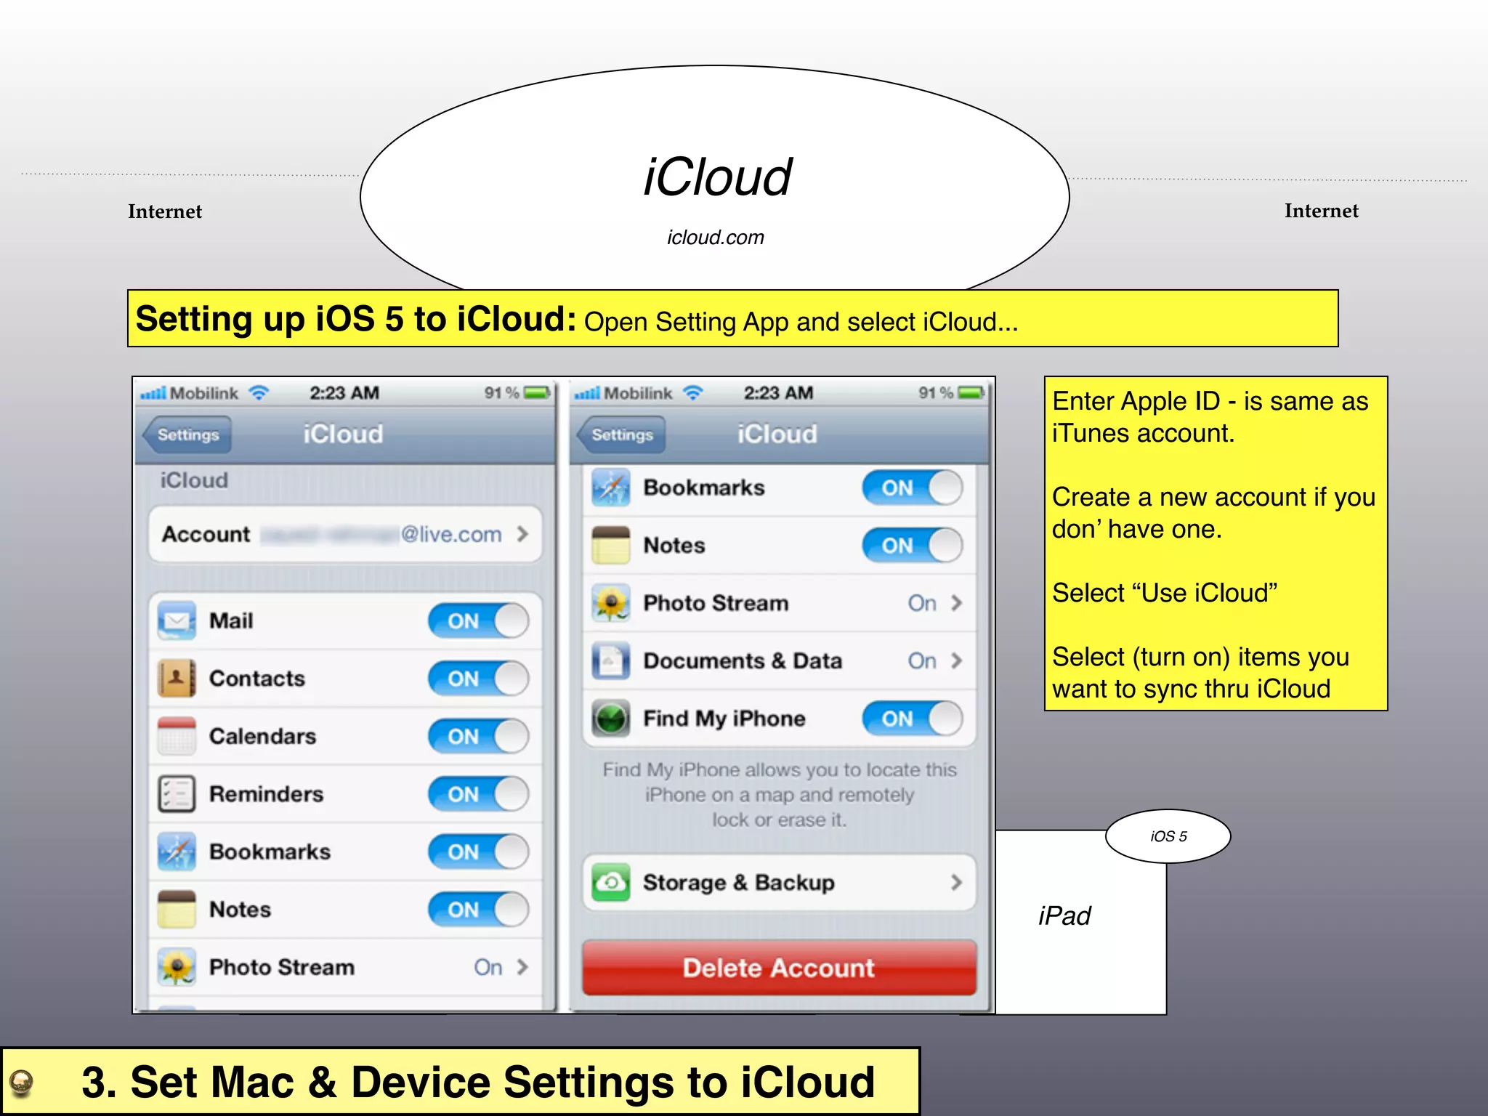Image resolution: width=1488 pixels, height=1116 pixels.
Task: Tap the Storage & Backup cloud icon
Action: (x=610, y=882)
